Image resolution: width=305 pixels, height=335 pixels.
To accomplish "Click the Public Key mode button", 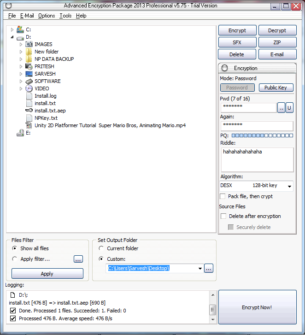I will 276,88.
